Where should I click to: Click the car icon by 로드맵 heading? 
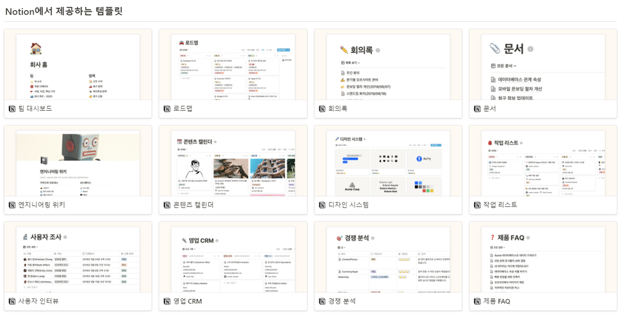click(x=181, y=43)
